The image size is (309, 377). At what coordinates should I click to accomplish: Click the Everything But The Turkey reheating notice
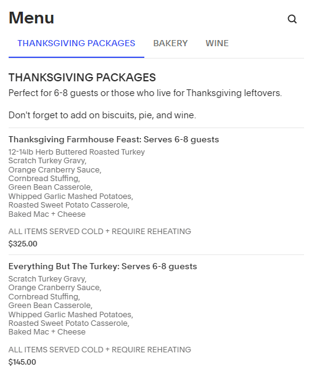tap(100, 350)
